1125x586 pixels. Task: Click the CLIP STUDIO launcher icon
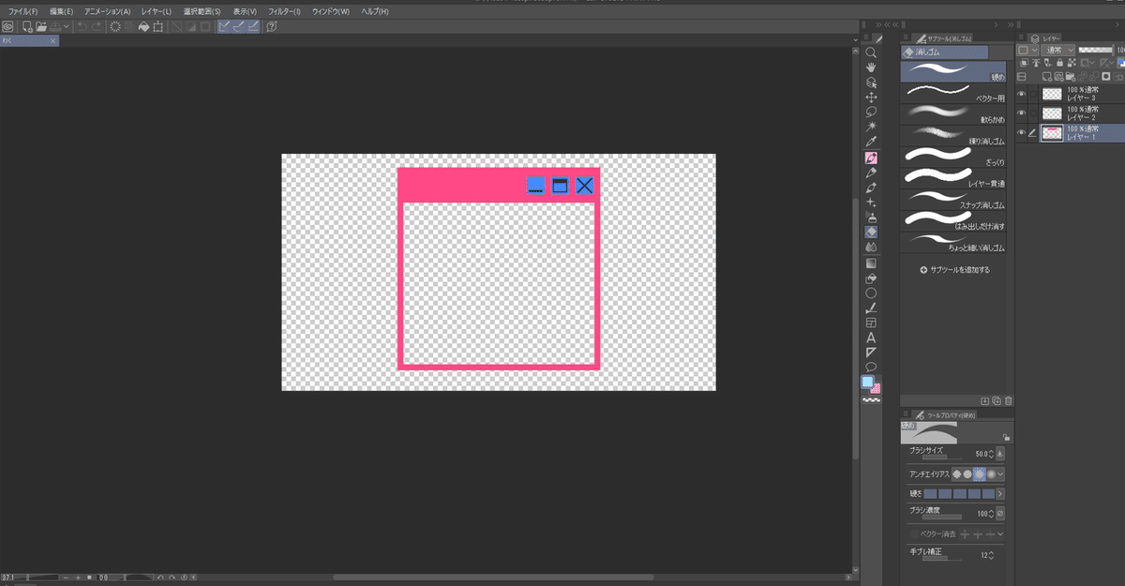coord(7,26)
